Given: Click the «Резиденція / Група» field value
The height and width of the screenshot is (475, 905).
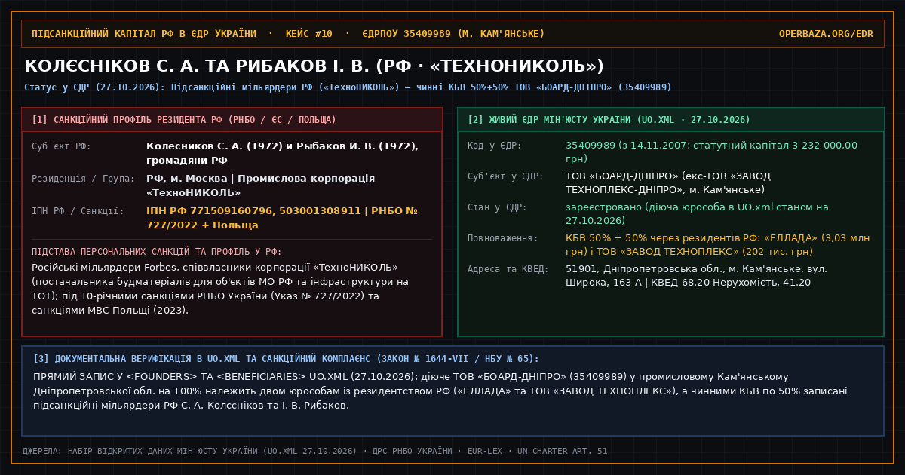Looking at the screenshot, I should 260,185.
